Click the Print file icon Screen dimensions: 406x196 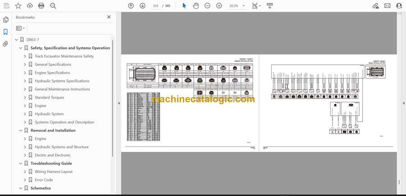pyautogui.click(x=41, y=6)
